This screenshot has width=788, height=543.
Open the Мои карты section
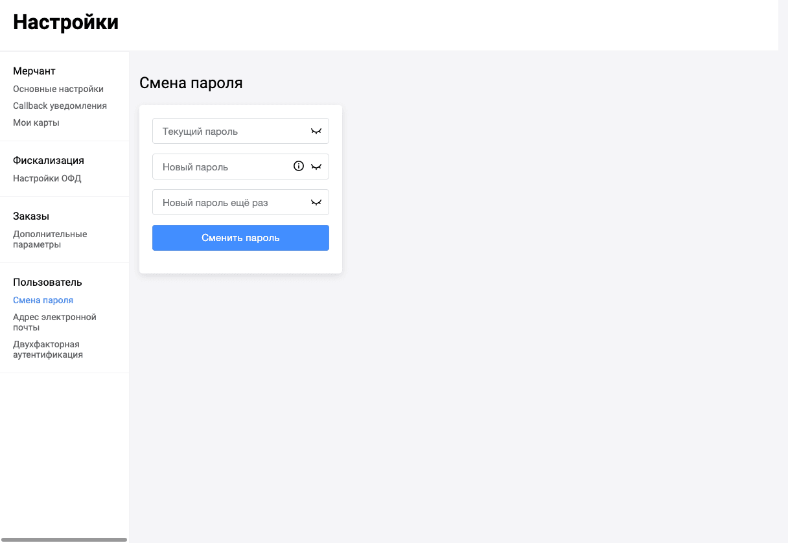[36, 122]
